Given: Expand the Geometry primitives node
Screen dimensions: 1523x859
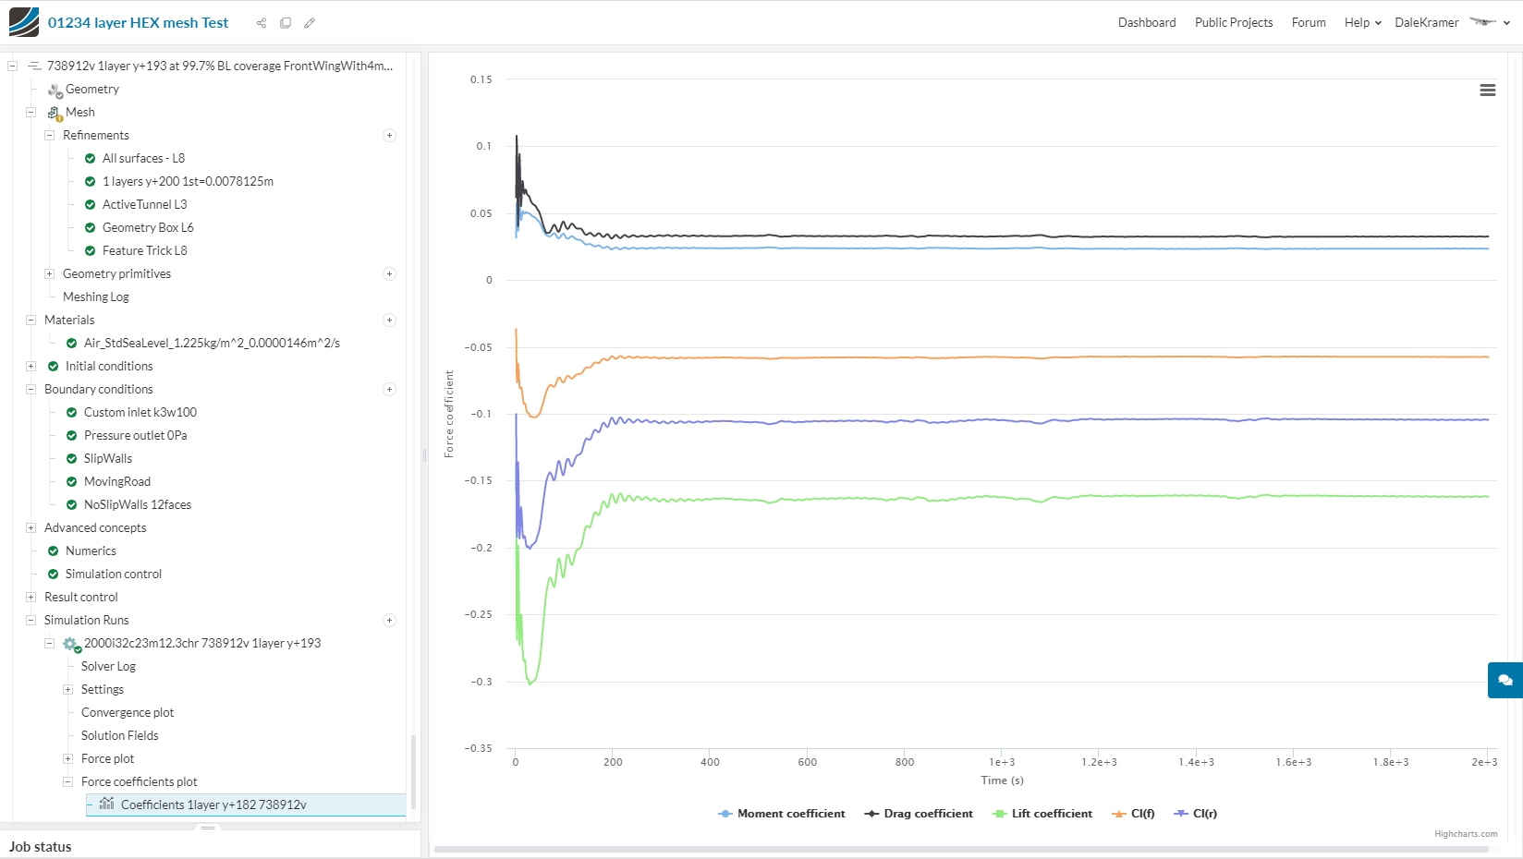Looking at the screenshot, I should 49,274.
